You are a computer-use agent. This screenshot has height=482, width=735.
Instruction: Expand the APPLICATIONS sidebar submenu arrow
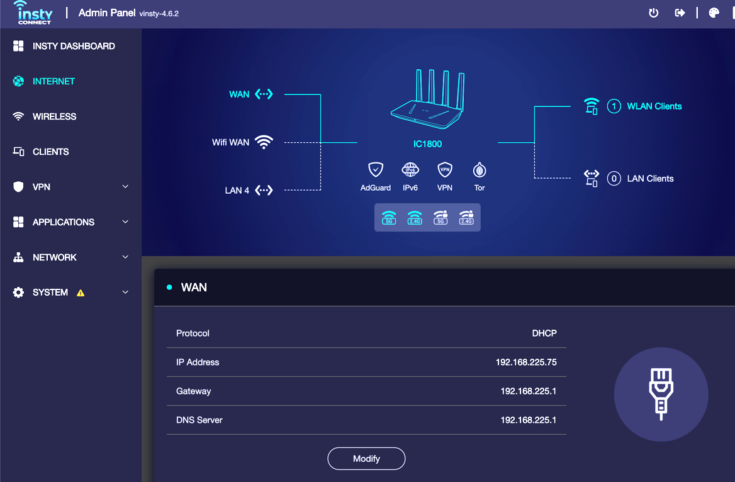(125, 222)
